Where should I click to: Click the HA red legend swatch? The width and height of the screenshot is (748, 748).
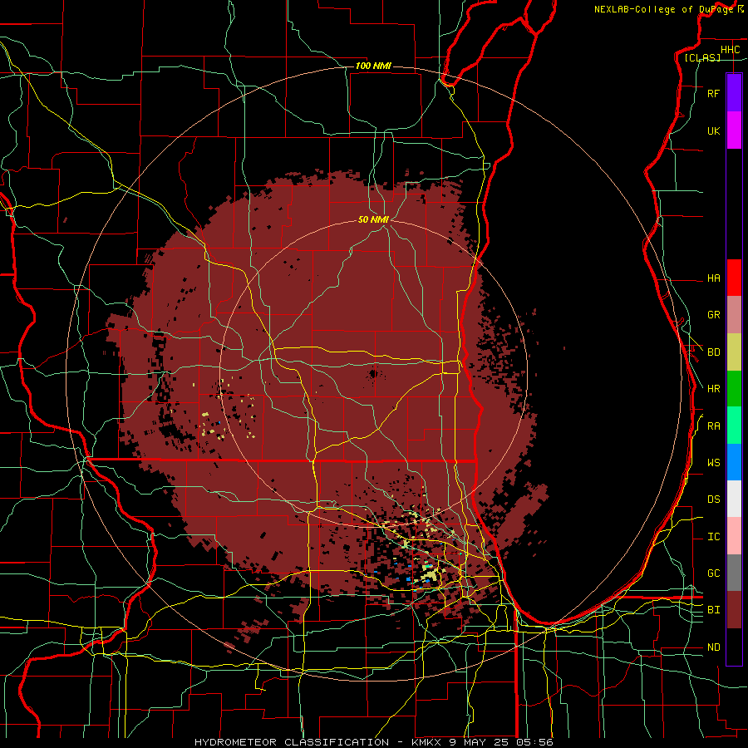734,278
